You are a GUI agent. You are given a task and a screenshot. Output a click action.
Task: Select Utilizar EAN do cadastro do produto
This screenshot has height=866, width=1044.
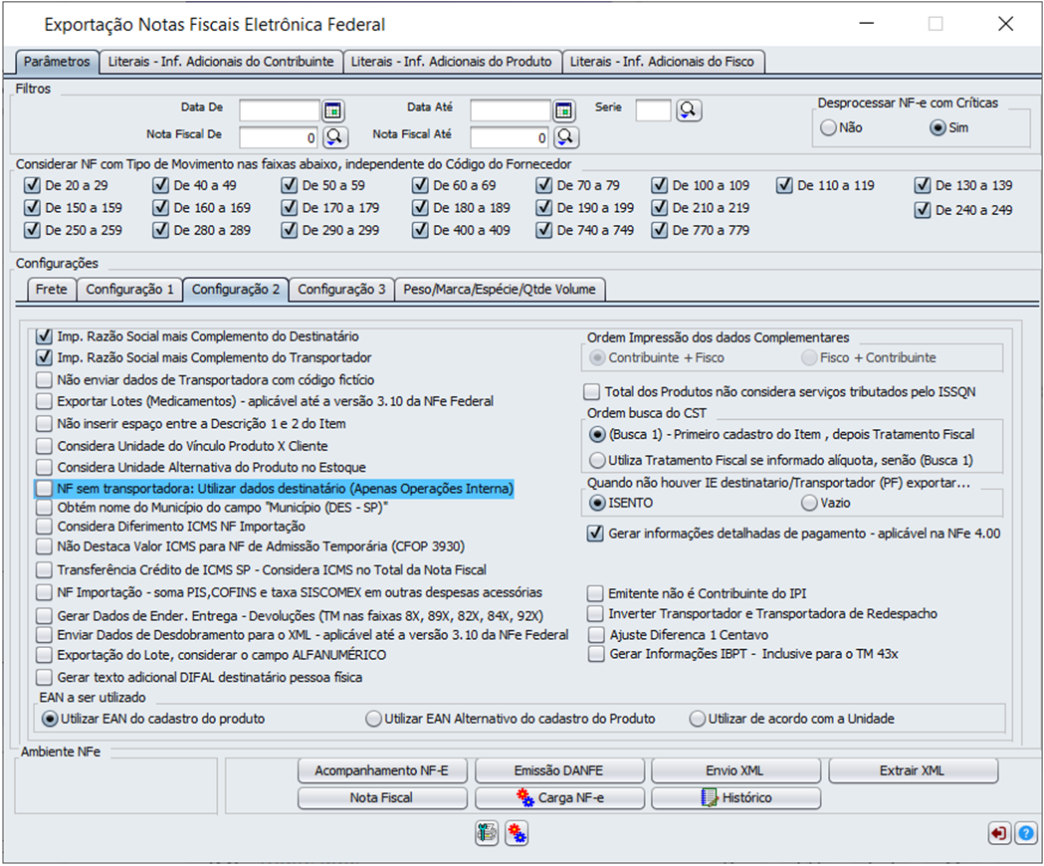pos(50,719)
